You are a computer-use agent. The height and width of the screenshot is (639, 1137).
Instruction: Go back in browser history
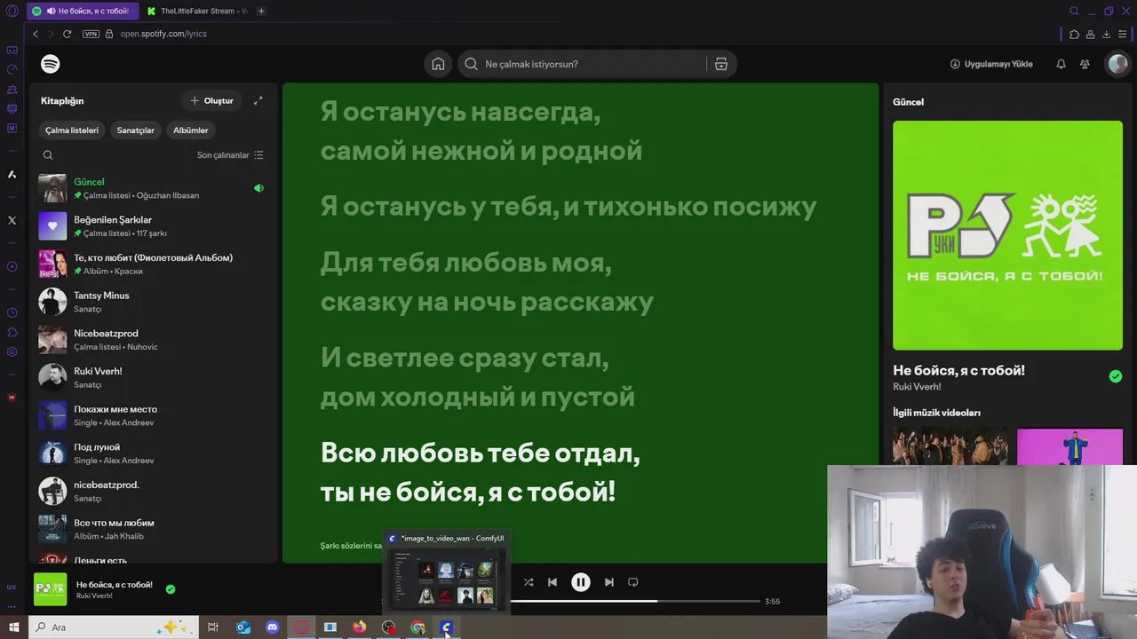point(36,34)
